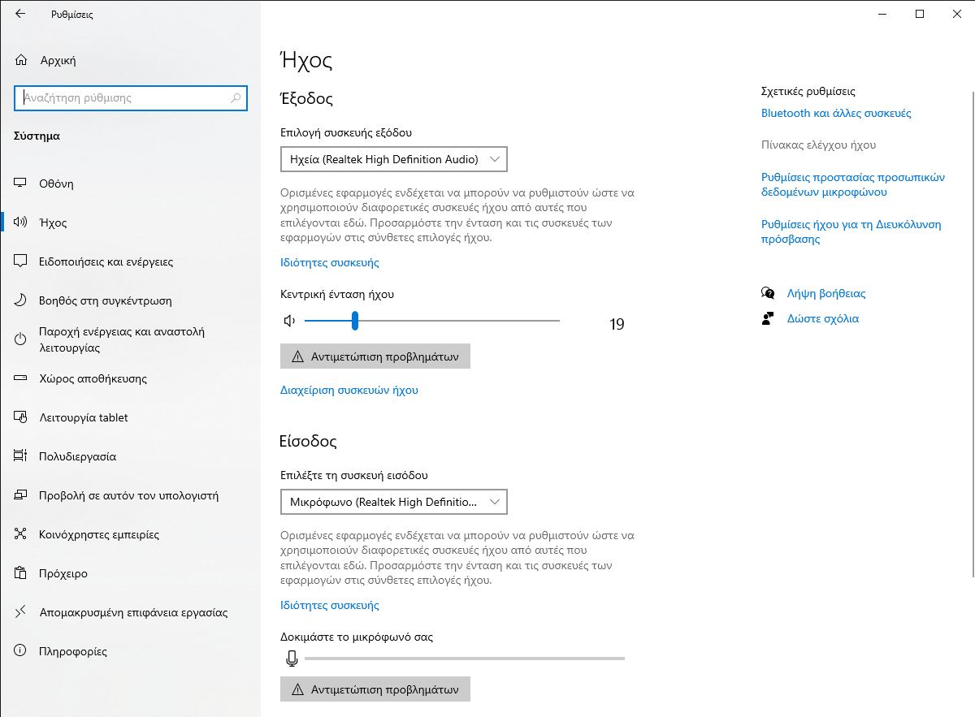Viewport: 975px width, 717px height.
Task: Click the microphone test level bar
Action: point(465,659)
